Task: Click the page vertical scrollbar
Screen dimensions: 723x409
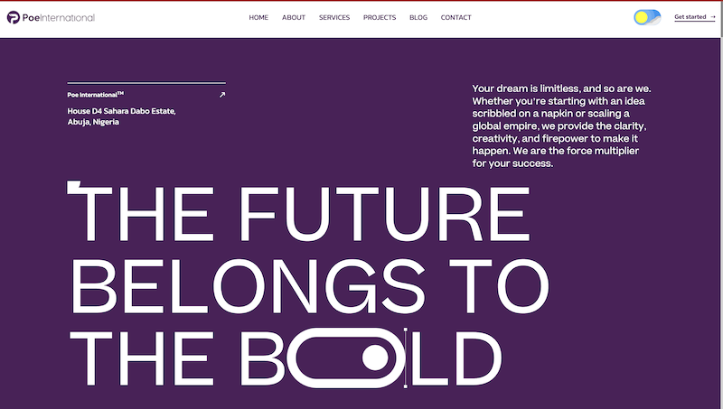Action: pos(721,204)
